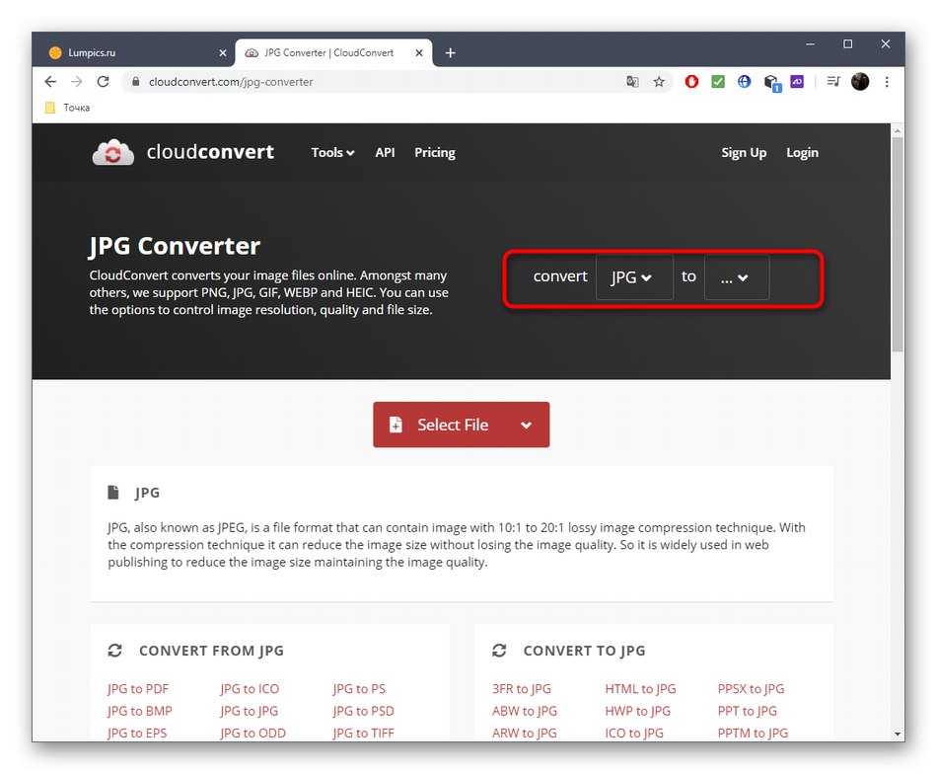Open the target format '...' dropdown
Screen dimensions: 937x774
coord(737,277)
